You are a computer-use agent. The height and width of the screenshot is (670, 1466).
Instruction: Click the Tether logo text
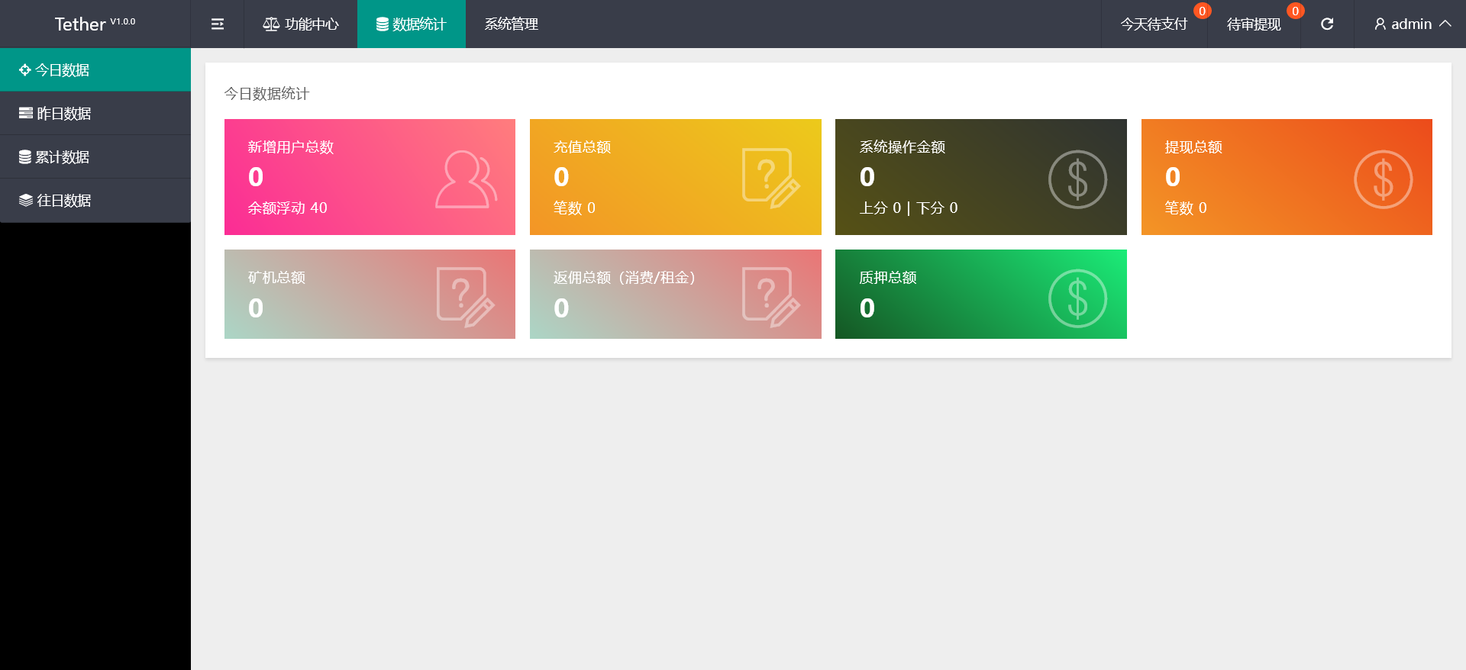point(80,24)
